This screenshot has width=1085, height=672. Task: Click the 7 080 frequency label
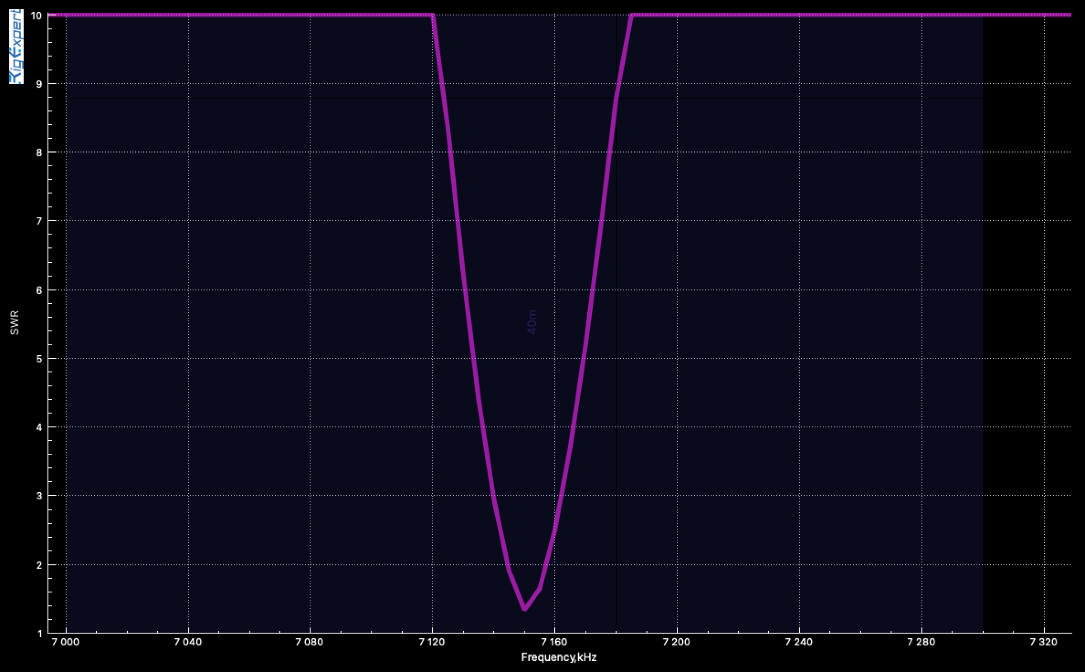[309, 642]
